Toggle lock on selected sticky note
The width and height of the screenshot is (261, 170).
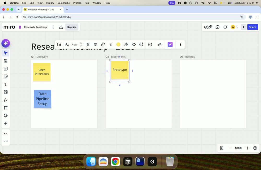(x=160, y=44)
